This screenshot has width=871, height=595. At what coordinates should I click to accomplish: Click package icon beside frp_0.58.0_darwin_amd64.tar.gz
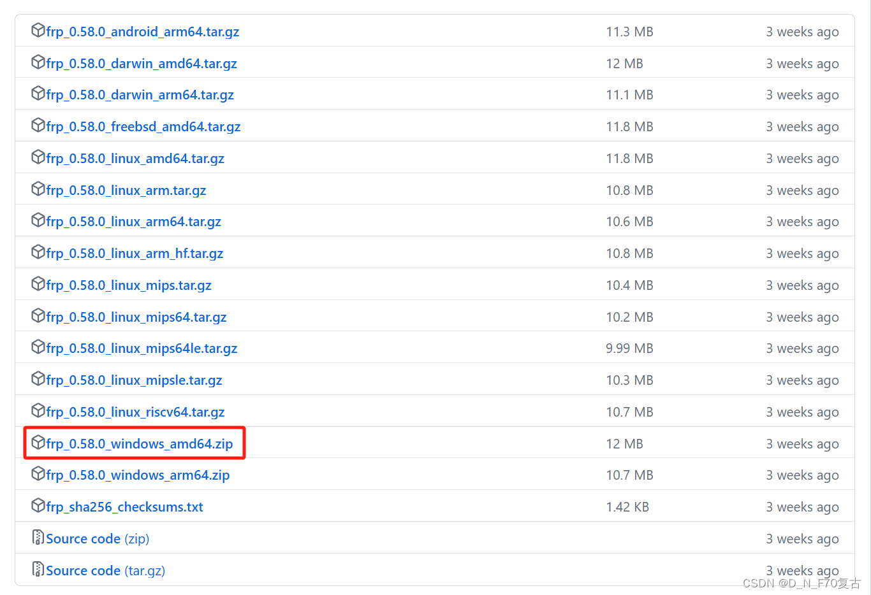[x=38, y=62]
